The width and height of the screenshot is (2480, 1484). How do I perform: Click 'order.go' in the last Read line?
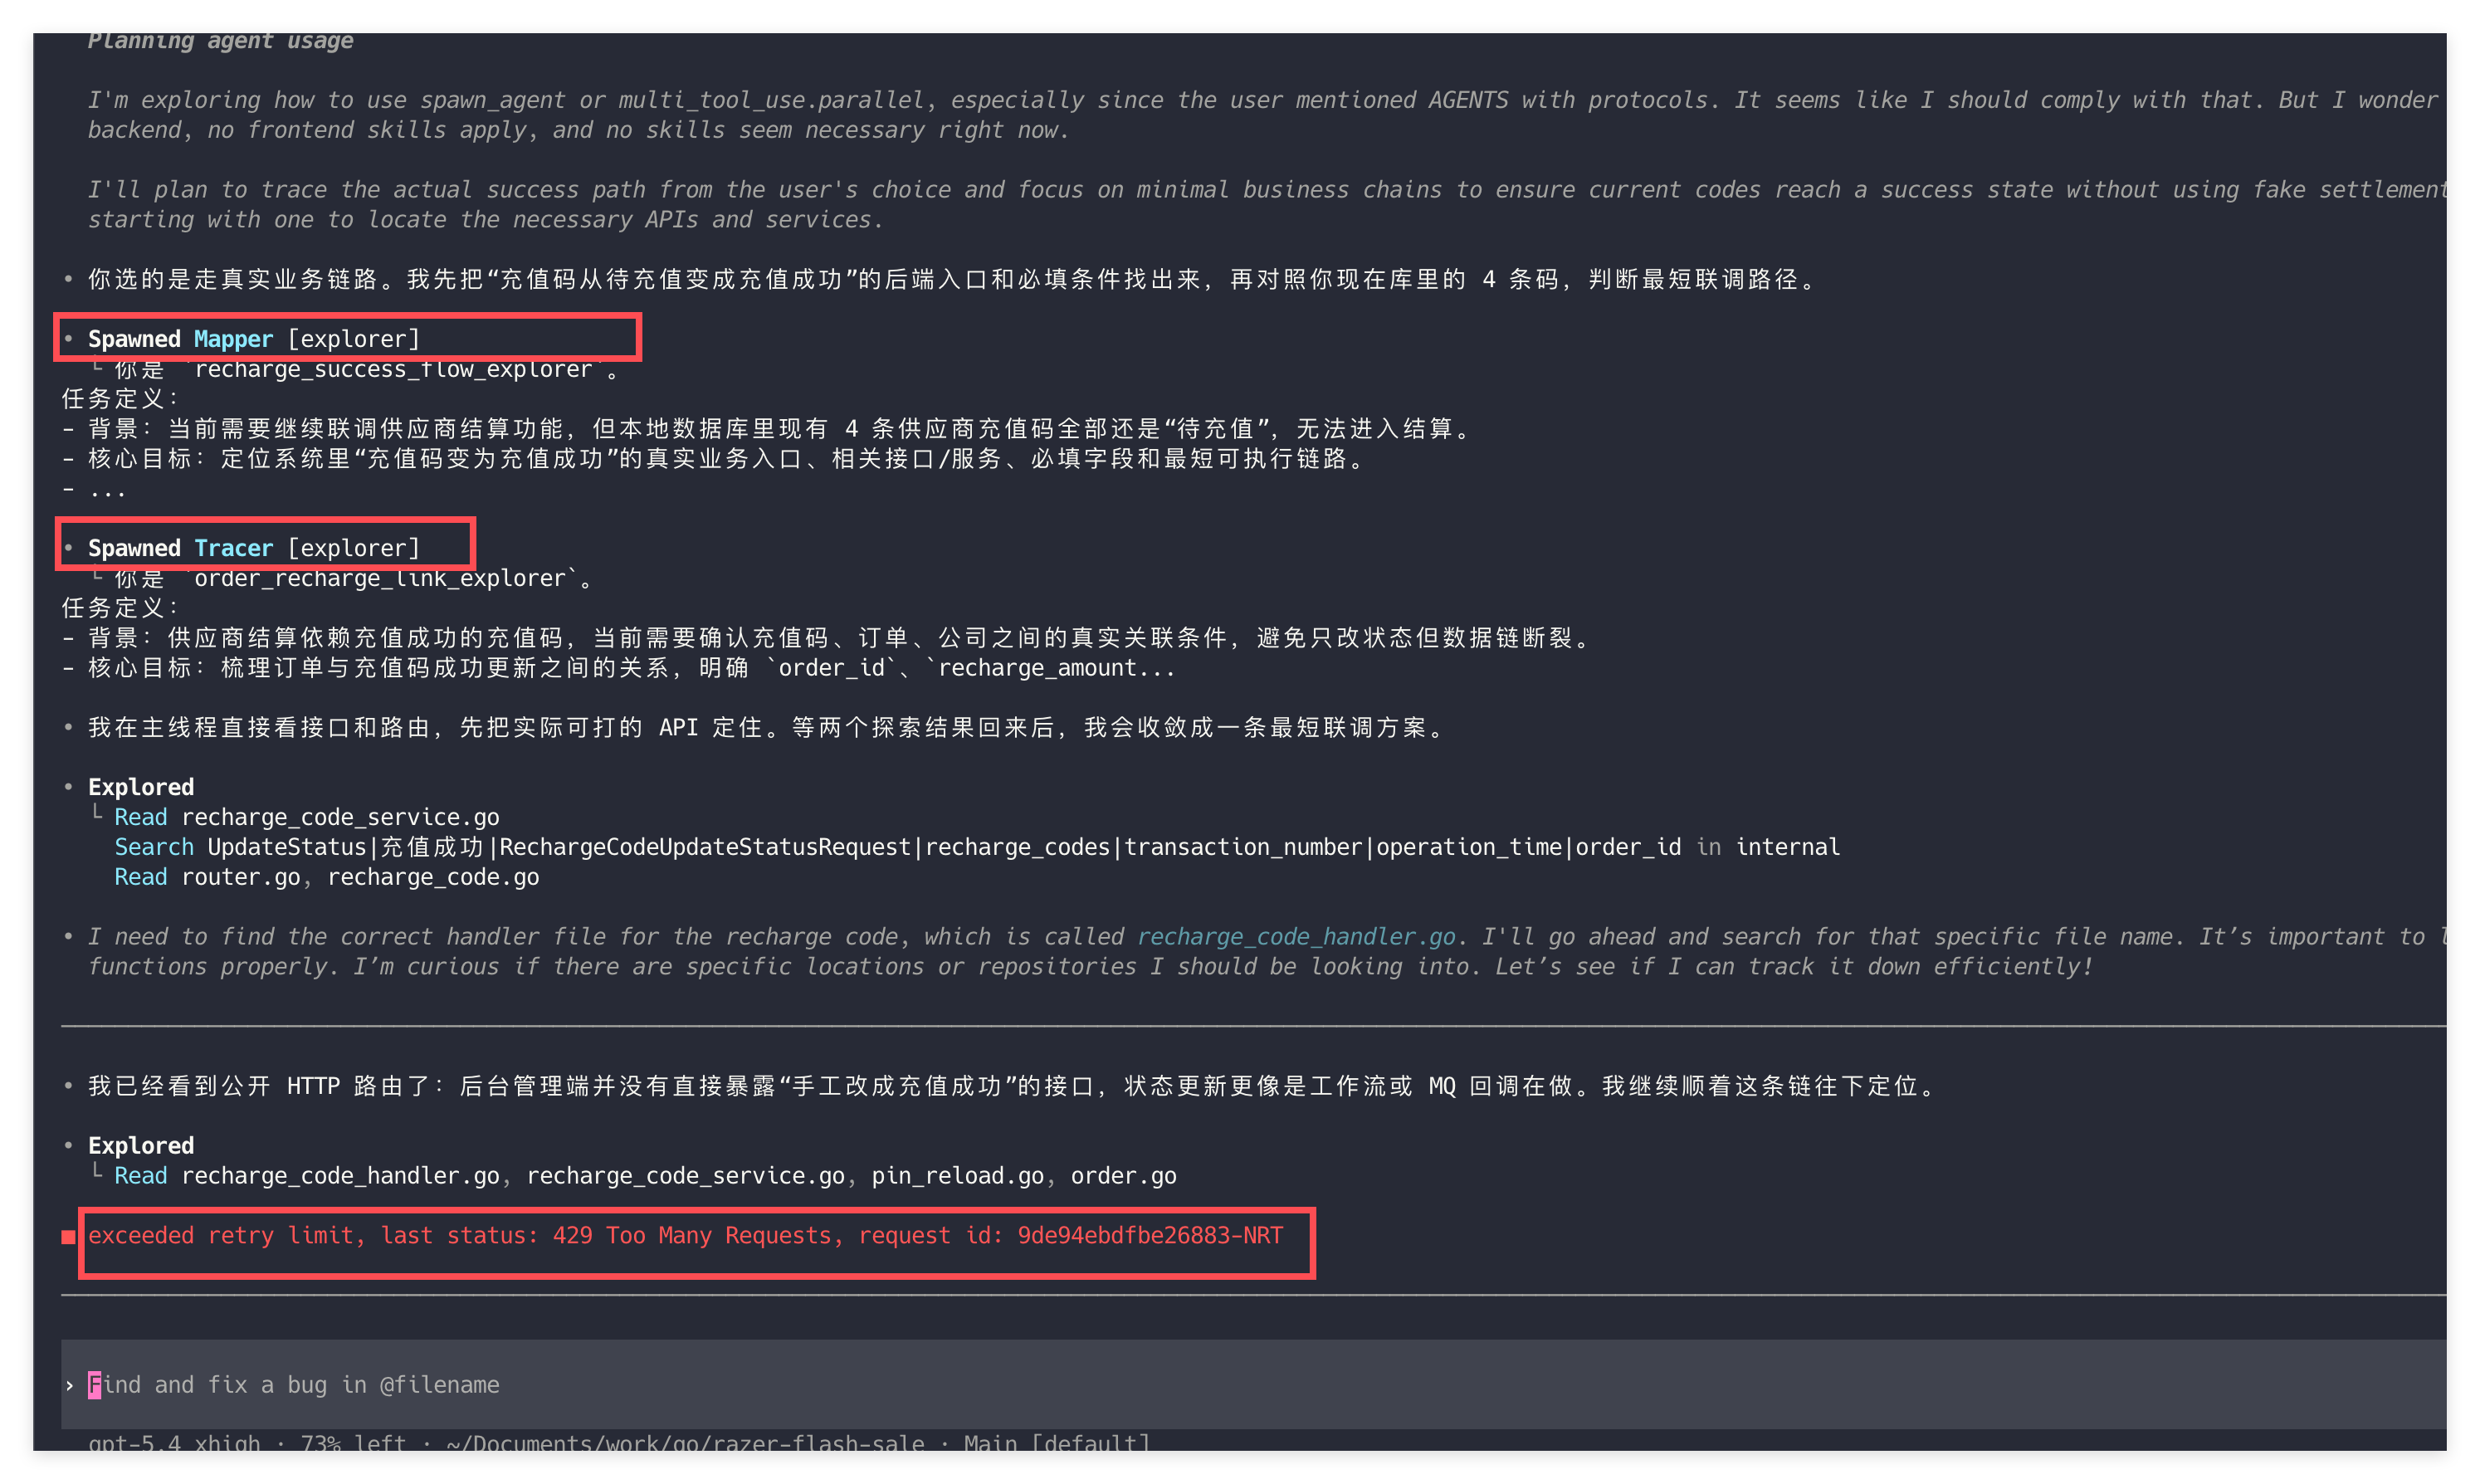[x=1123, y=1175]
